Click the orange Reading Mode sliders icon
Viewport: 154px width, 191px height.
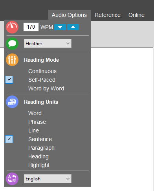12,60
